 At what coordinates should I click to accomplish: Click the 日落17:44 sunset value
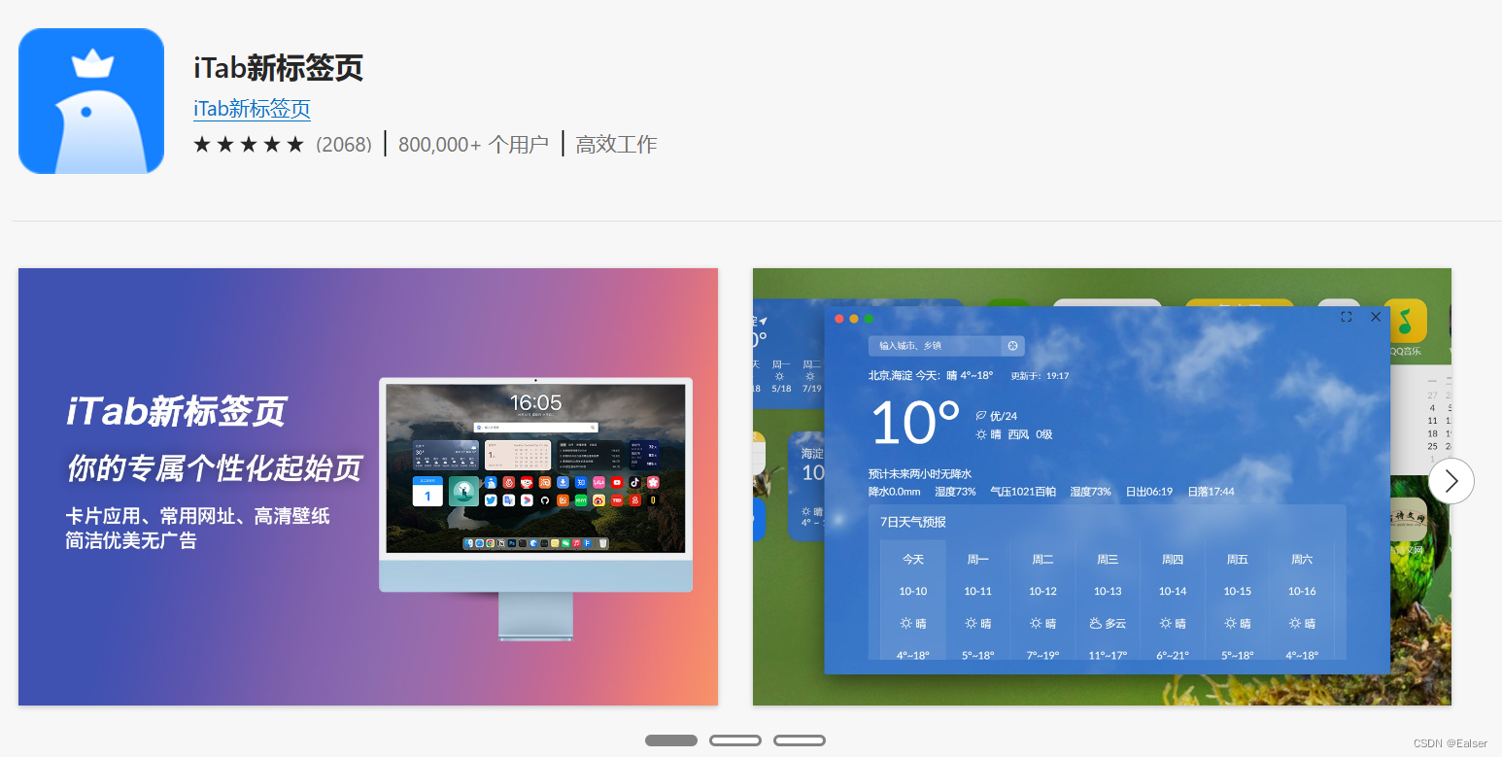[x=1211, y=492]
